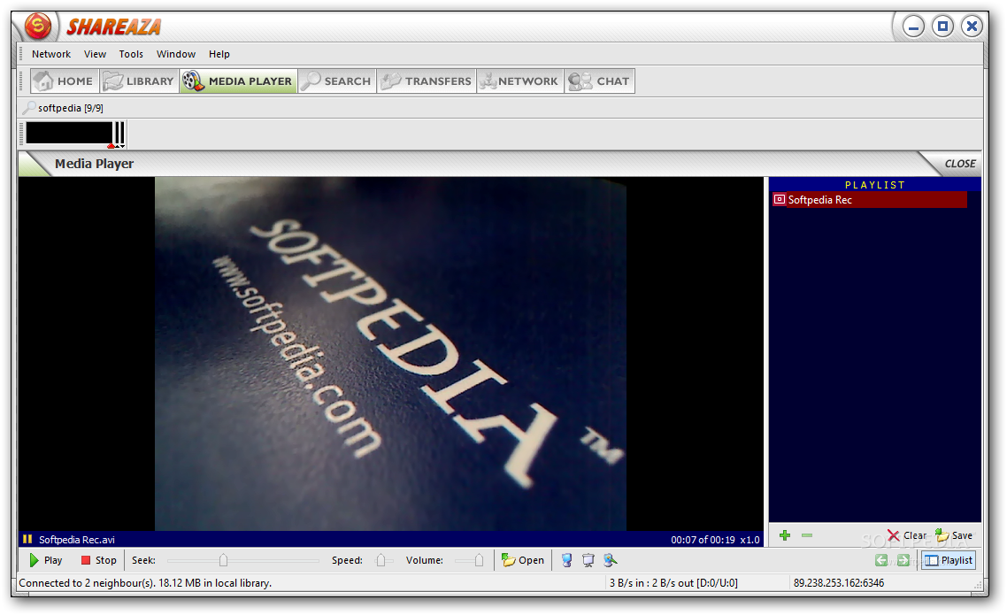Click the Shareaza logo icon
This screenshot has height=615, width=1007.
[x=38, y=27]
